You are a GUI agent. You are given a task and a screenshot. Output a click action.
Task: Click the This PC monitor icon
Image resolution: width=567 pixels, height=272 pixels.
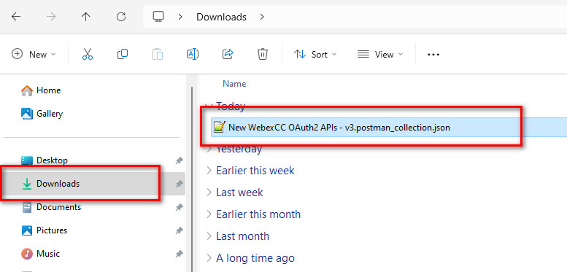click(x=158, y=17)
